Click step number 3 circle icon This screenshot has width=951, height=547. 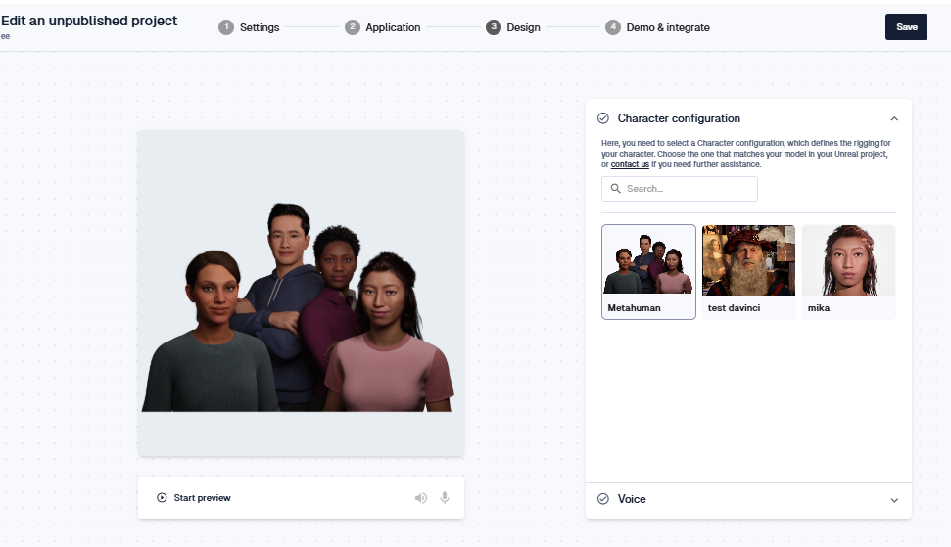[x=494, y=27]
